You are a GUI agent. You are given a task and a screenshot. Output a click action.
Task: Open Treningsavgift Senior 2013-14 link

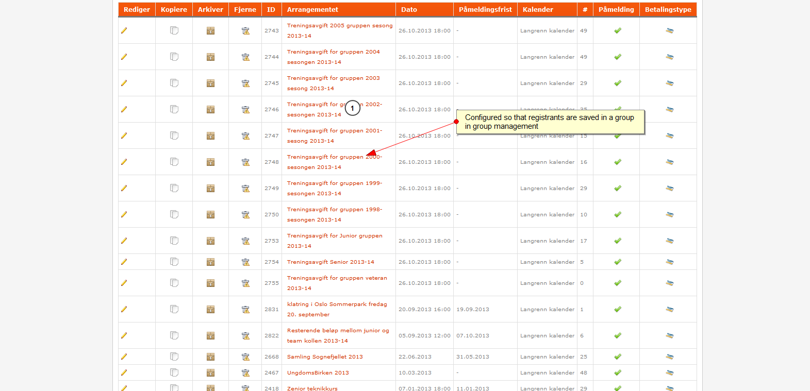click(330, 262)
